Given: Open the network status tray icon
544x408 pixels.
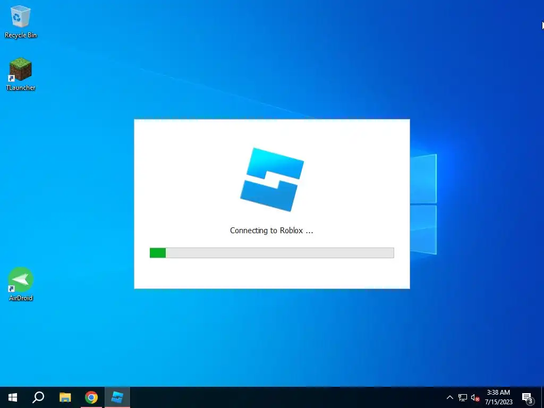Looking at the screenshot, I should (x=463, y=397).
